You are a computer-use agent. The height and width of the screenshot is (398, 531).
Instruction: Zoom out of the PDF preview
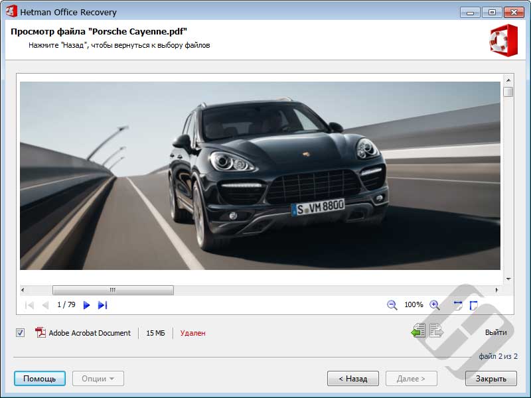pyautogui.click(x=392, y=305)
